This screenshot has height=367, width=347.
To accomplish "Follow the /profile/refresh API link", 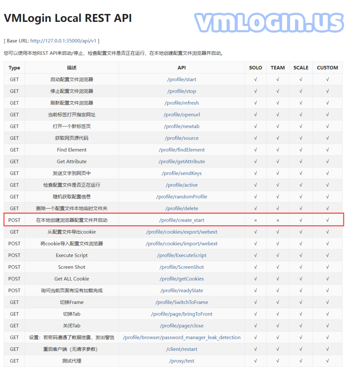I will click(x=182, y=103).
